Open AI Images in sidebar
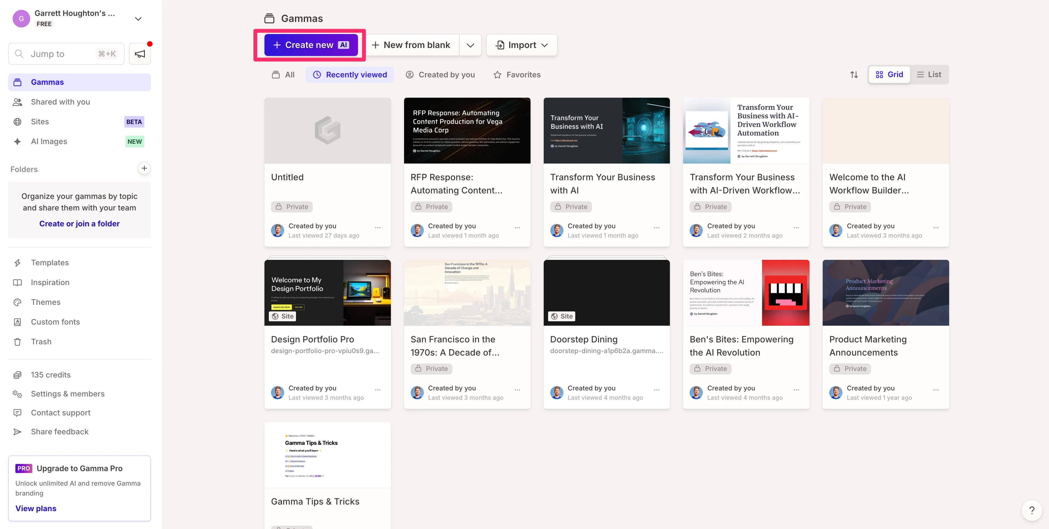Screen dimensions: 1049x529 pos(49,141)
